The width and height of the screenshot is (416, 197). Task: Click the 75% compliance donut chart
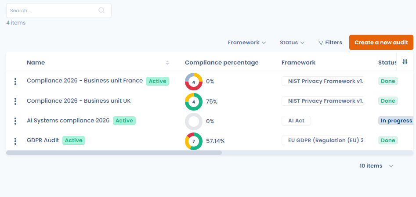point(194,101)
